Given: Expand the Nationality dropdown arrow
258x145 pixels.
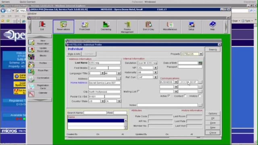Looking at the screenshot, I should point(156,72).
